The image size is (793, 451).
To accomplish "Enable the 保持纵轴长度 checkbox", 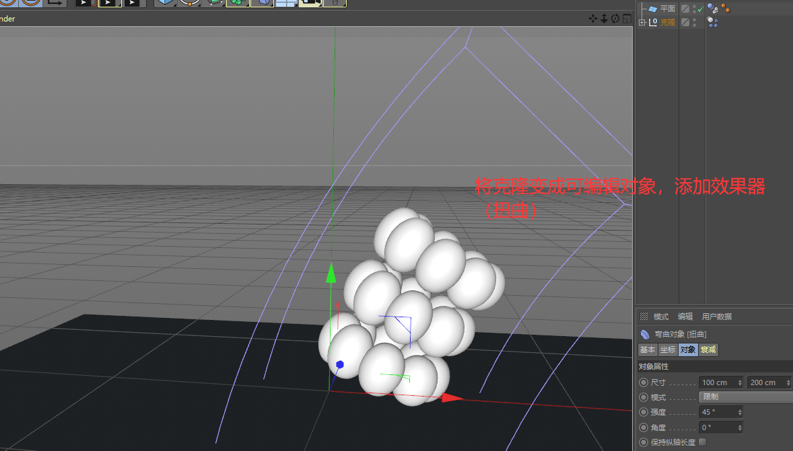I will 703,442.
